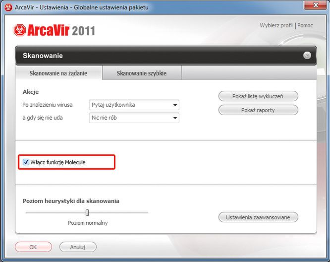
Task: Switch to Skanowanie szybkie tab
Action: (x=142, y=73)
